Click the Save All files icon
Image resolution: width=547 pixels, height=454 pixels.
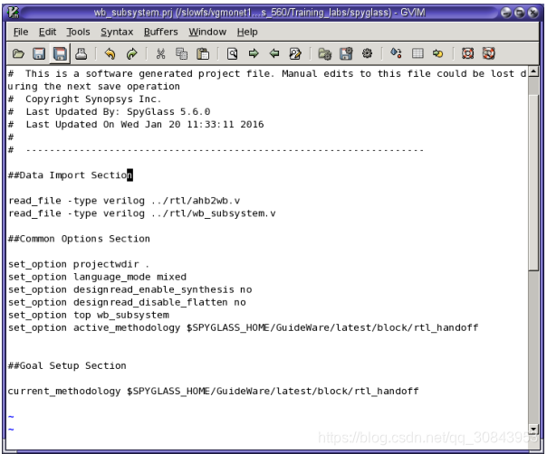(x=60, y=54)
